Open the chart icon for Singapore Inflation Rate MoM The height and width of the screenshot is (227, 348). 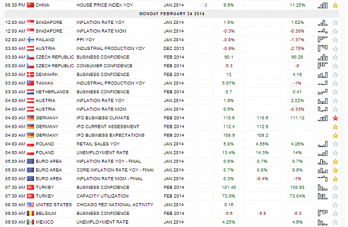coord(322,31)
